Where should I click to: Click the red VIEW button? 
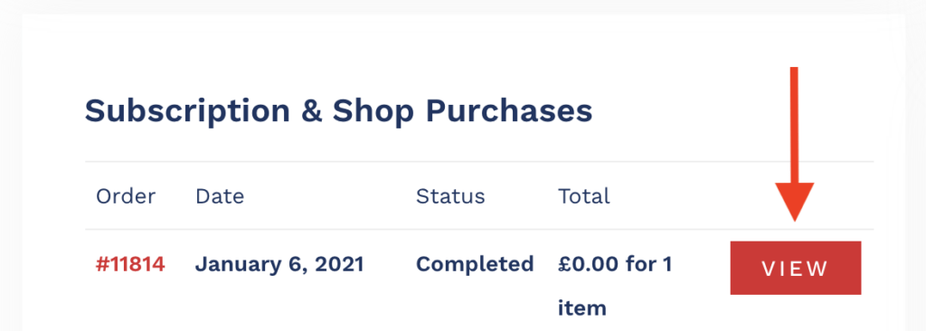click(x=796, y=268)
